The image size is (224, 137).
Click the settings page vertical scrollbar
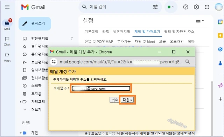pos(212,109)
